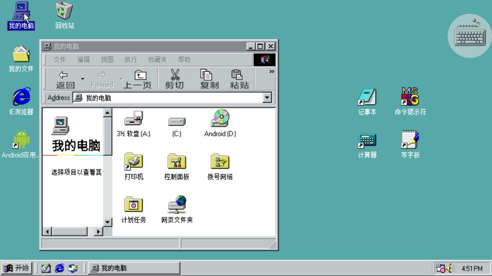Select the 拨号网络 dial-up networking folder
This screenshot has height=276, width=492.
220,167
